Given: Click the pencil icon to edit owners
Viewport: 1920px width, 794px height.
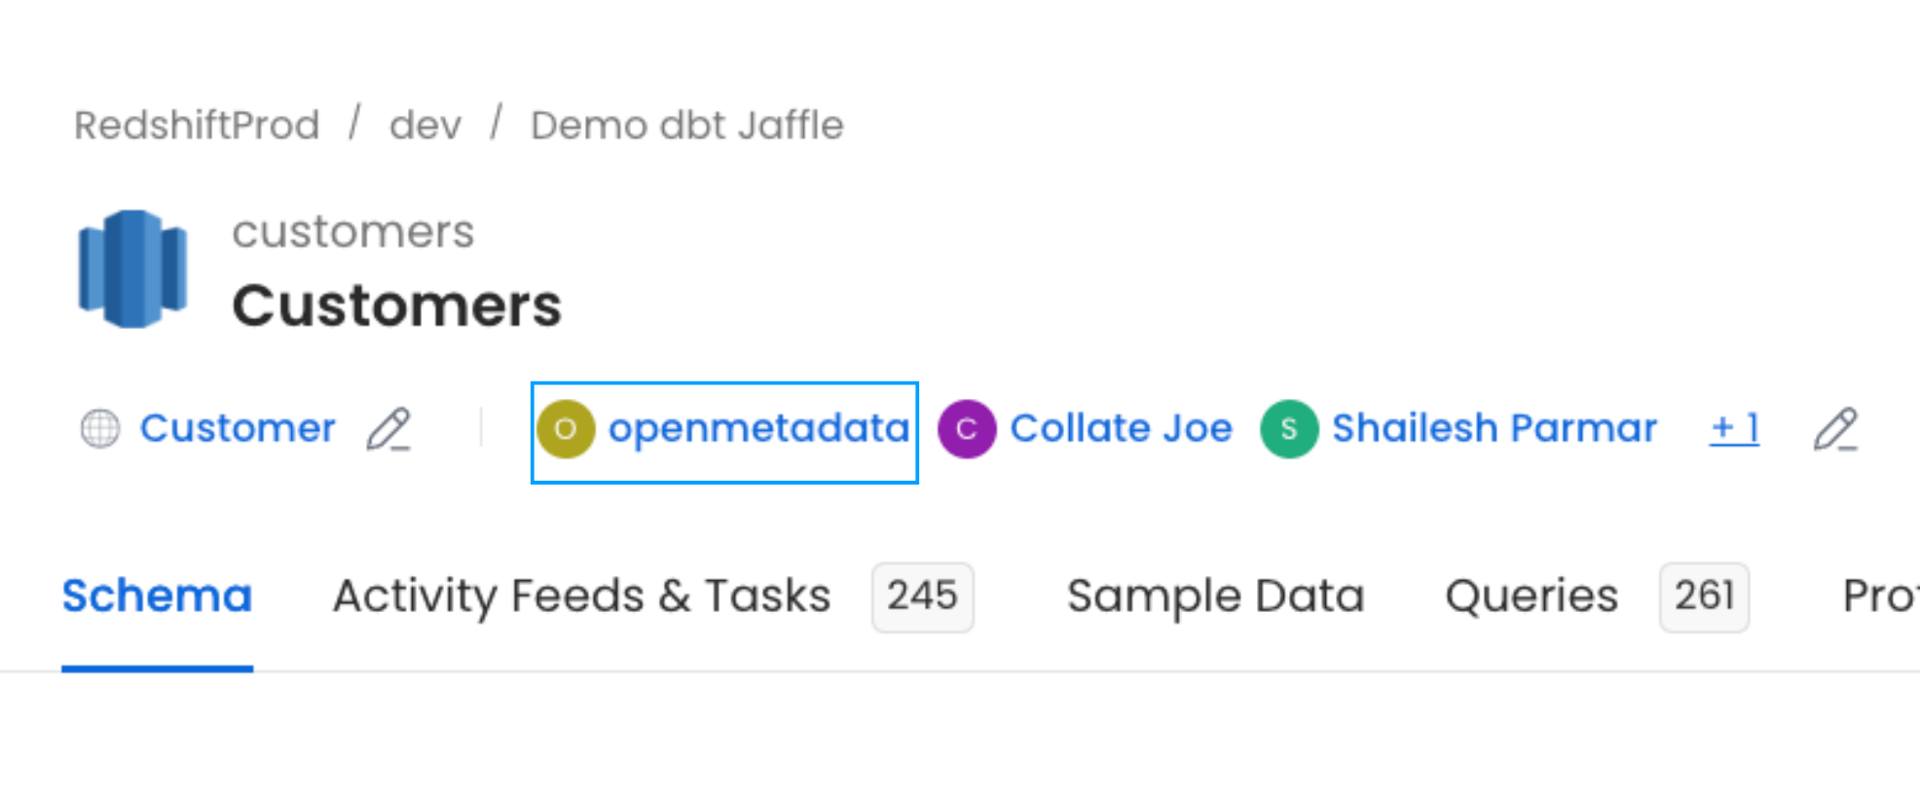Looking at the screenshot, I should (x=1836, y=431).
